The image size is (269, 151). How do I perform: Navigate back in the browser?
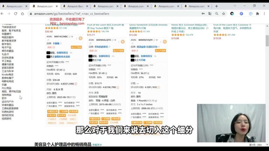point(2,14)
